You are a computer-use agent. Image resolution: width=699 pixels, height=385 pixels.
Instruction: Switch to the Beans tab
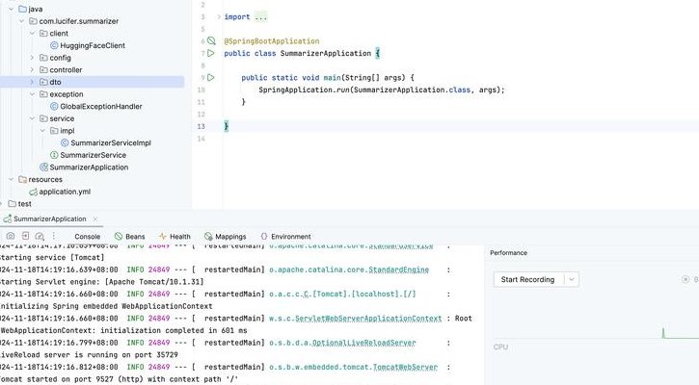tap(130, 237)
